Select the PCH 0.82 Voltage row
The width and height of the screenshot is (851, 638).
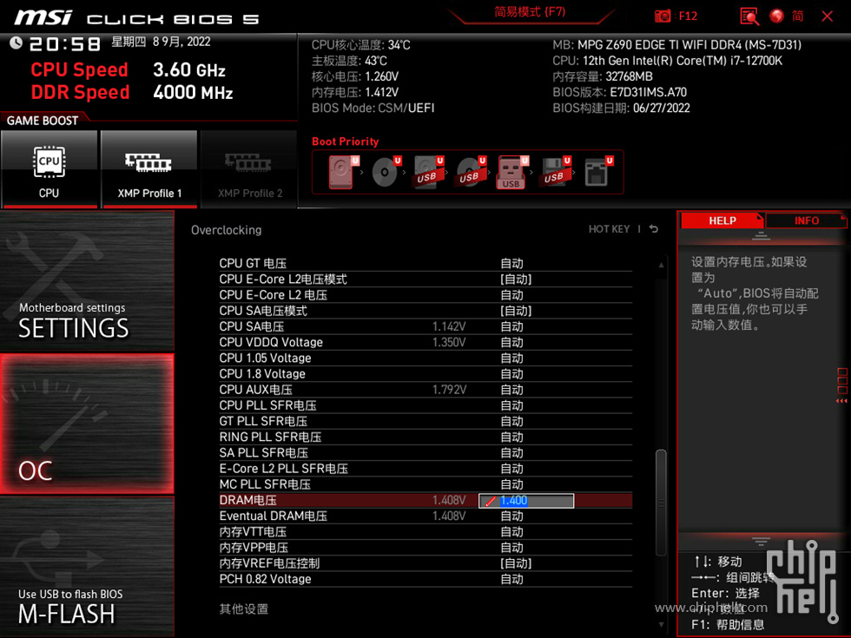(425, 579)
